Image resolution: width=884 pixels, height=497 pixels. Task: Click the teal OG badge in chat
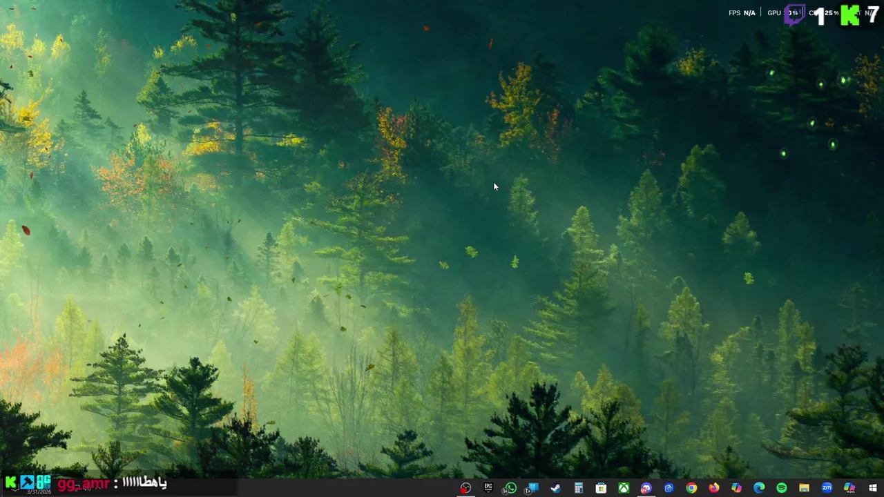[44, 482]
